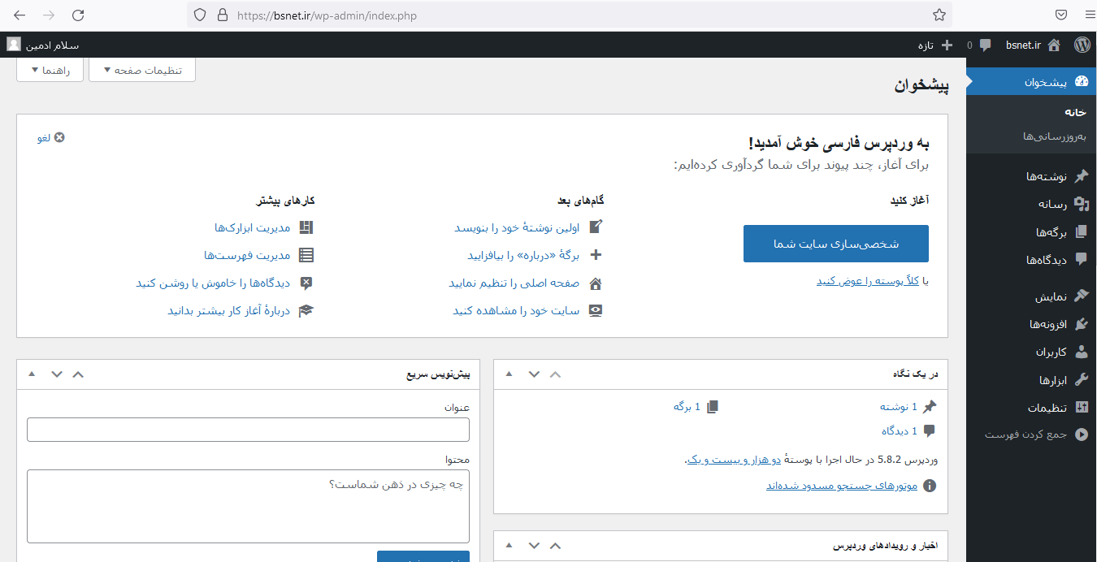Open موتورهای جستجو مسدود شده‌اند link
1097x562 pixels.
click(x=842, y=486)
